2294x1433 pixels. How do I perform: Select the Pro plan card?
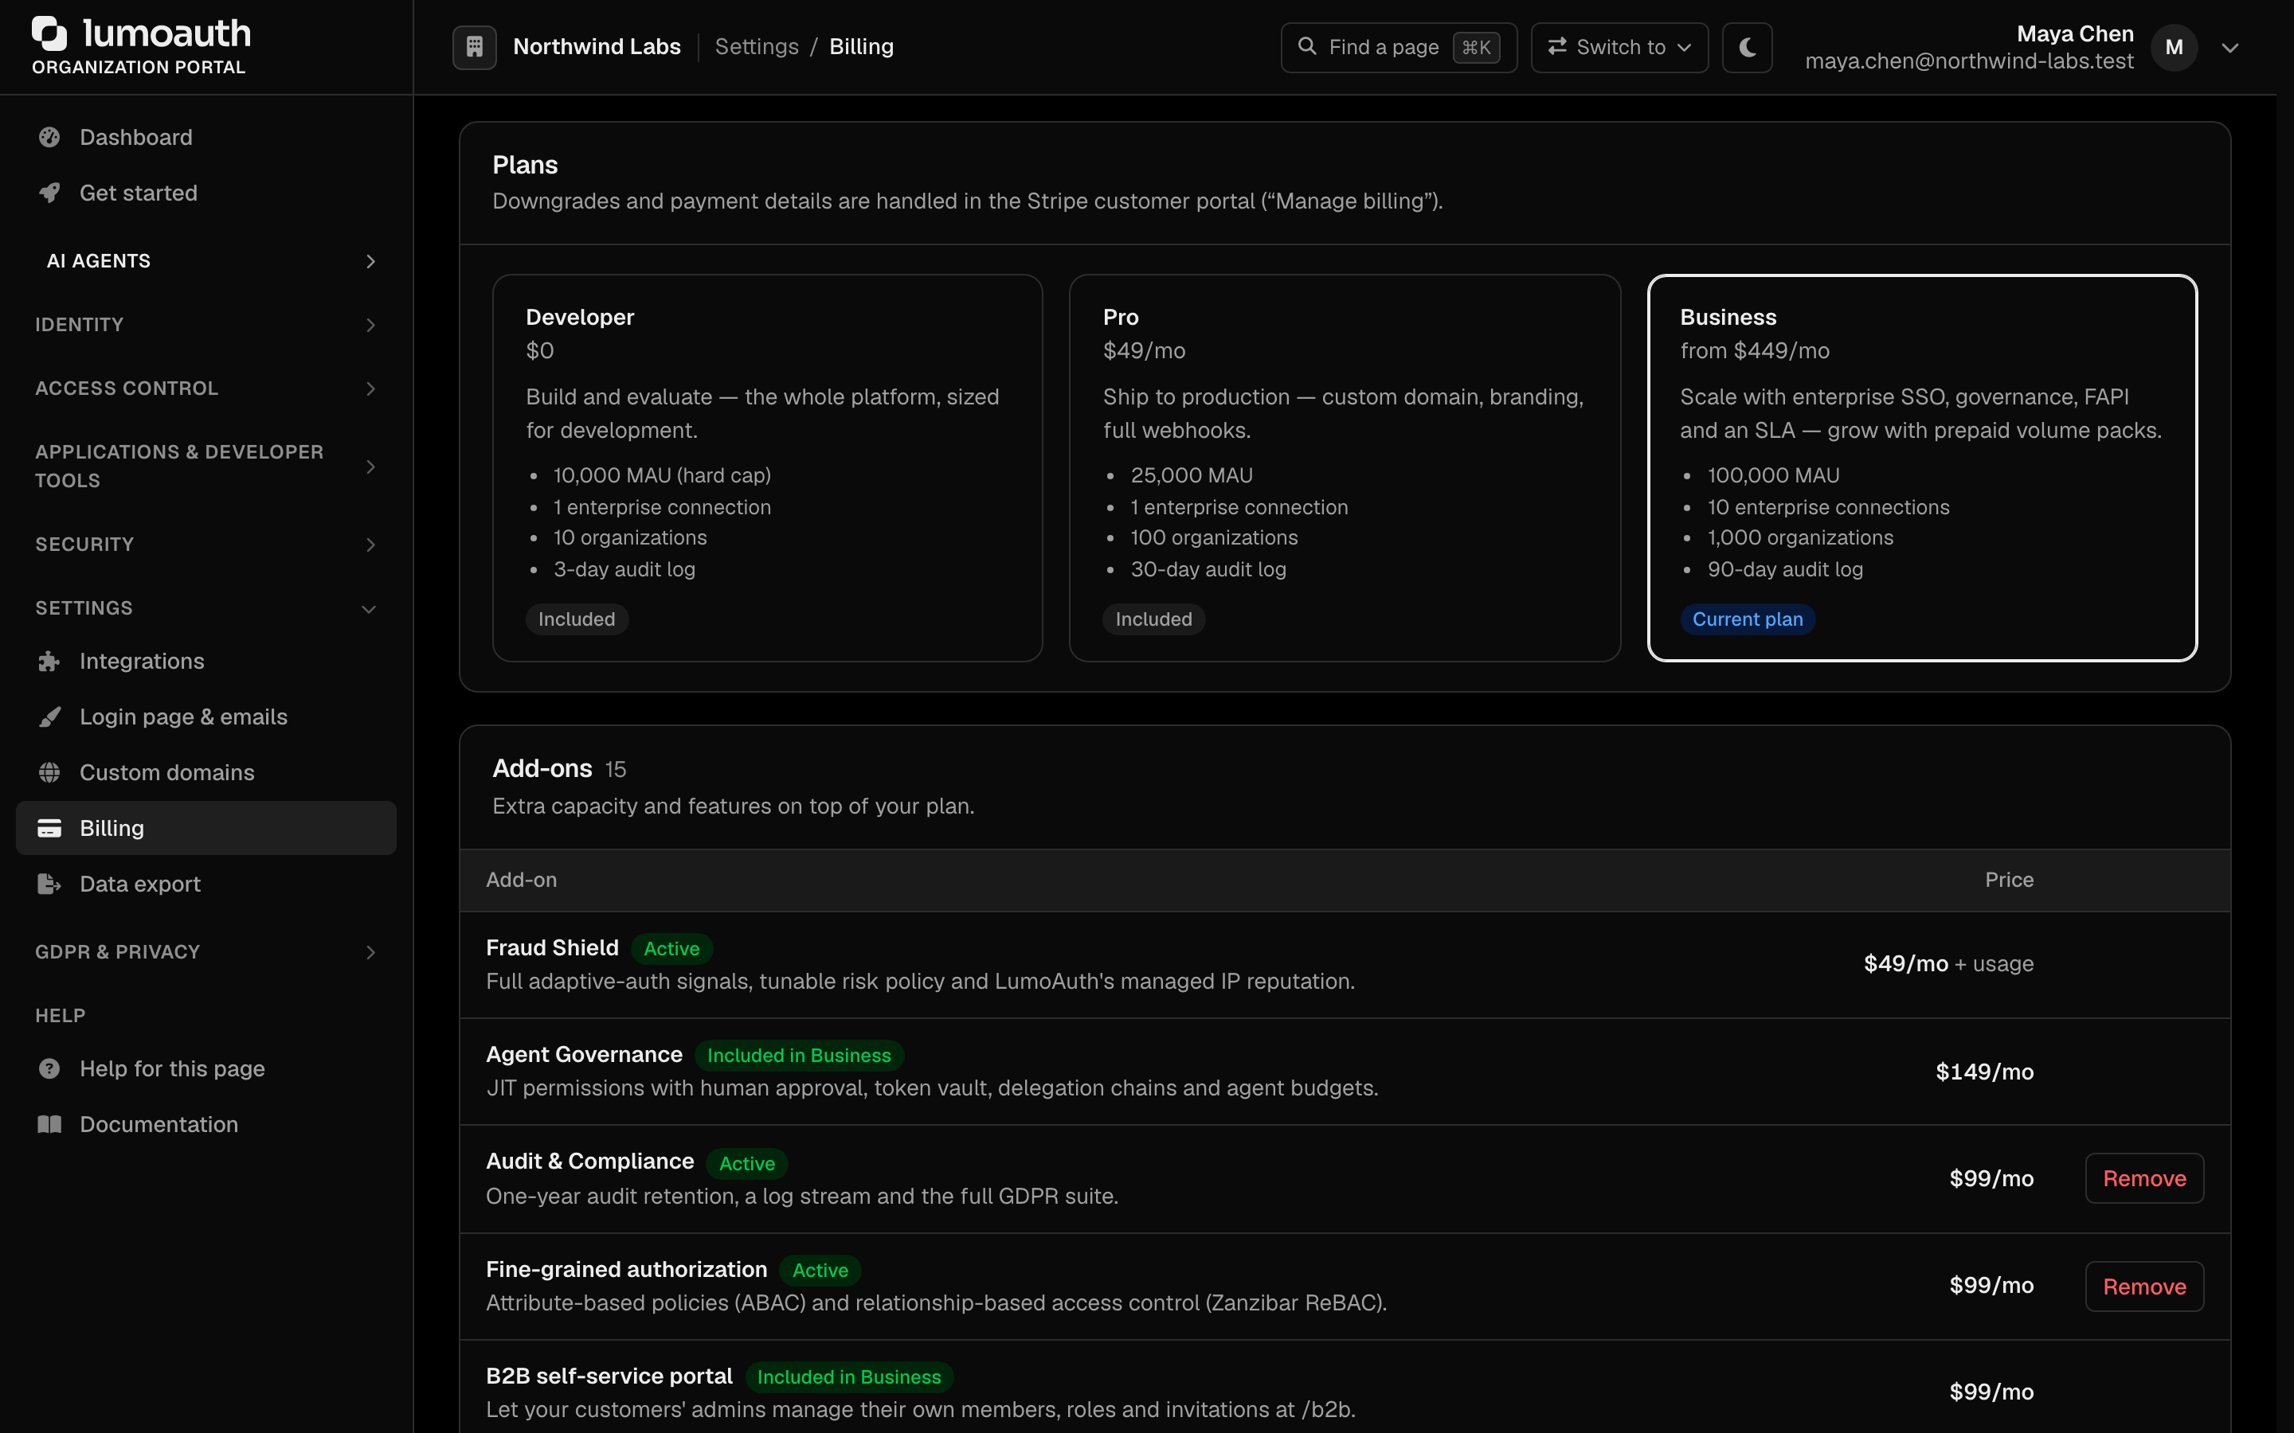[x=1345, y=468]
